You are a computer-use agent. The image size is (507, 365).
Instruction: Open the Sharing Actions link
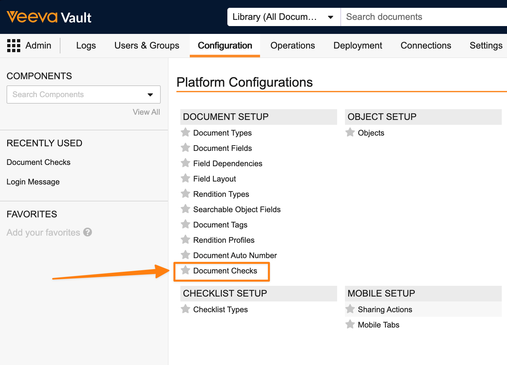pos(385,310)
